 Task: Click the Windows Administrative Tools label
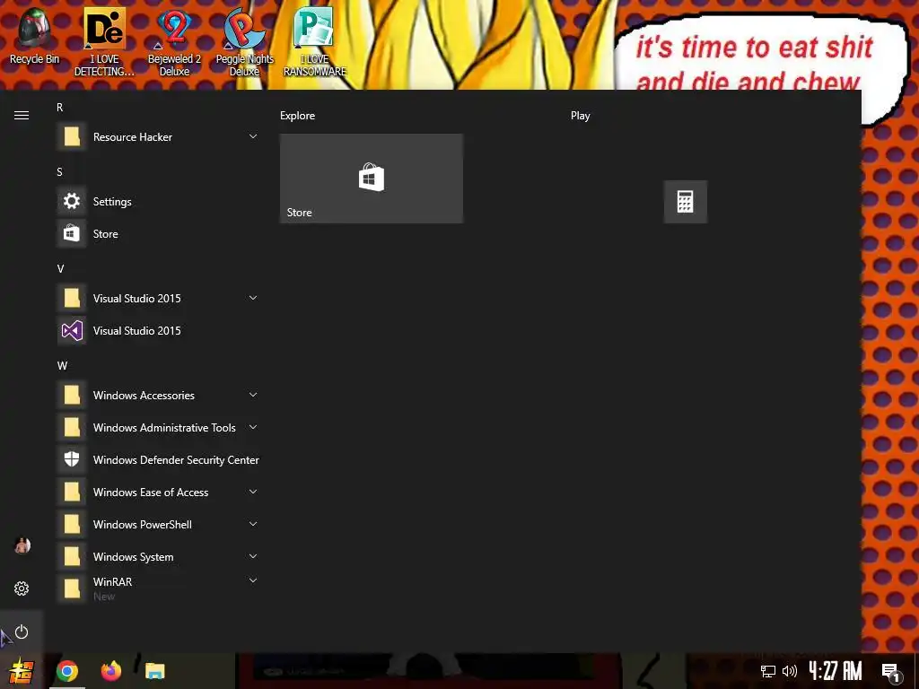tap(164, 428)
